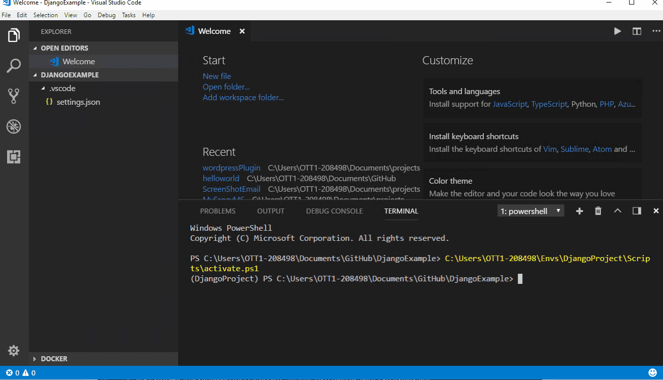
Task: Maximize the panel with the up chevron
Action: (617, 211)
